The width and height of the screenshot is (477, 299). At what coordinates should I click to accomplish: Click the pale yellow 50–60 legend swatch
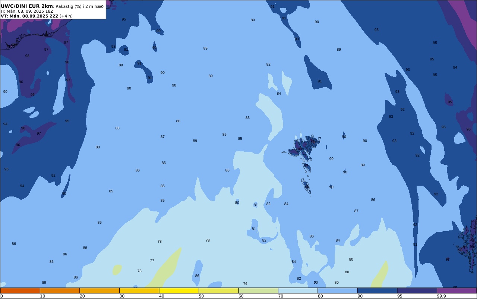(x=218, y=290)
